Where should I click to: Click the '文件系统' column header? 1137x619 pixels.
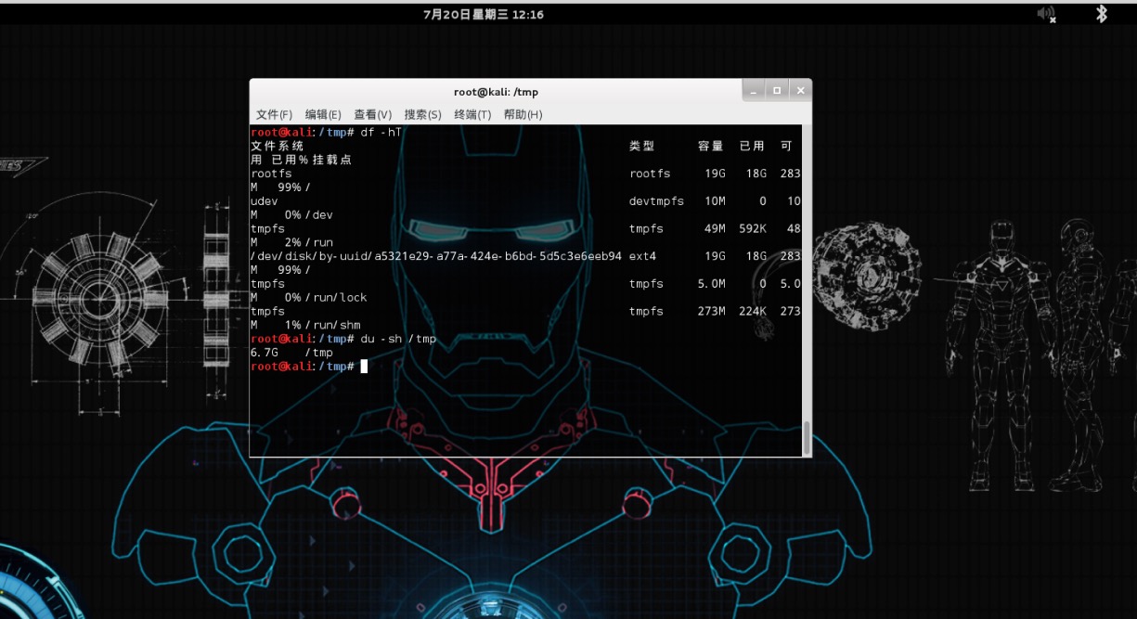click(277, 146)
